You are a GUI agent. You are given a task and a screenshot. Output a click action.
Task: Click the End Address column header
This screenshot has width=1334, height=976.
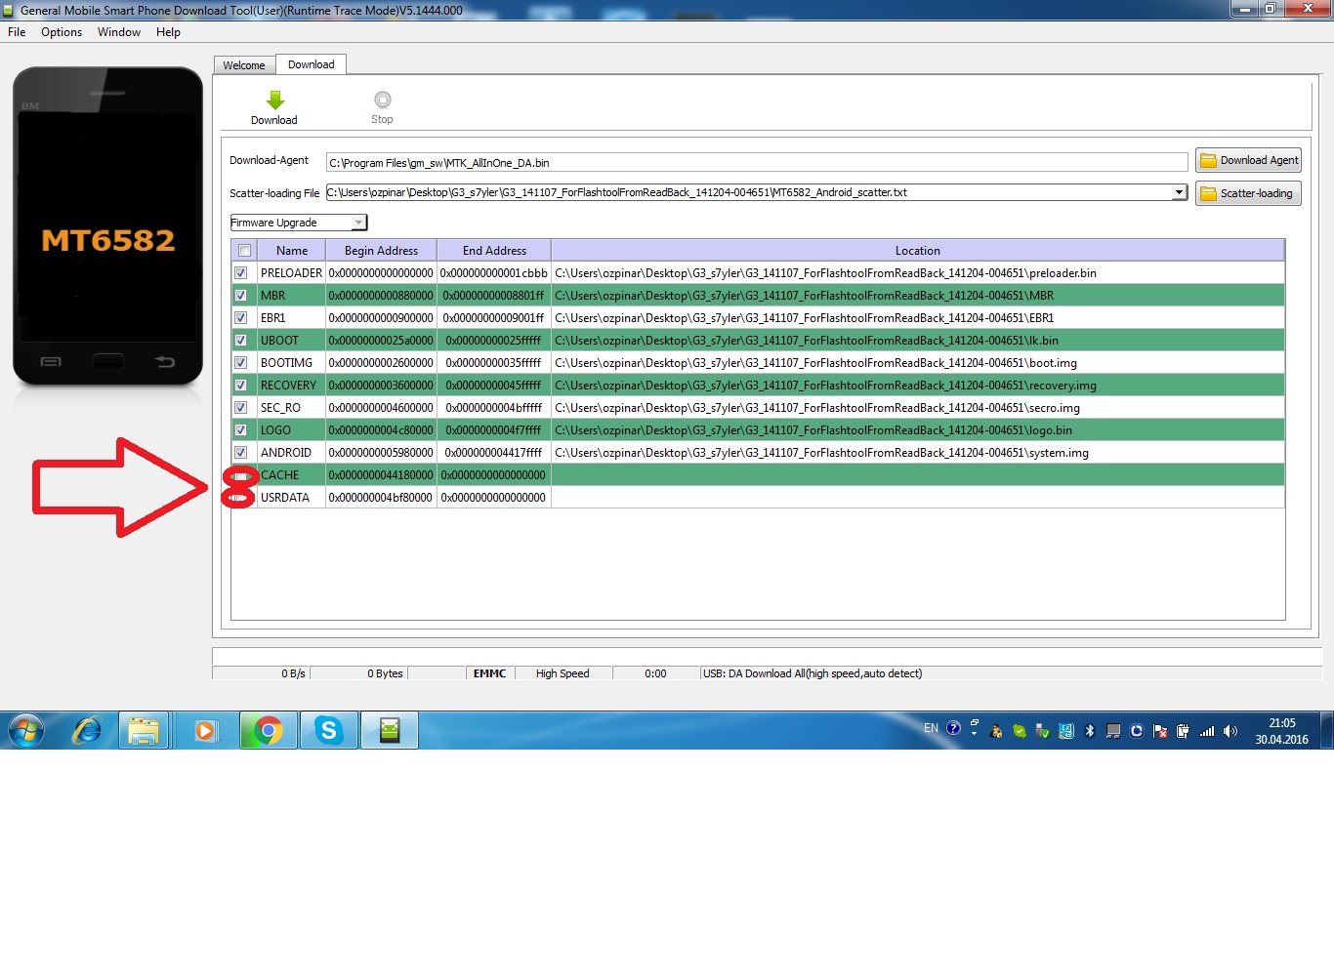tap(494, 251)
